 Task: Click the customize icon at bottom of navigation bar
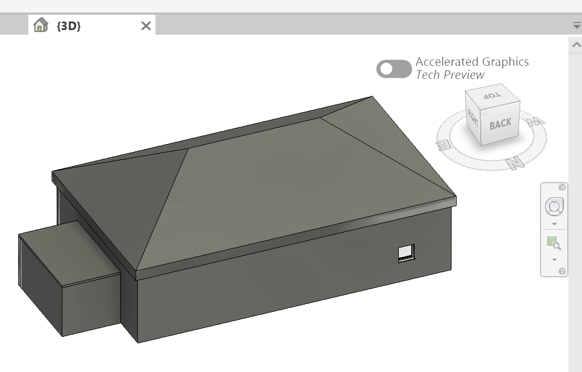(562, 270)
